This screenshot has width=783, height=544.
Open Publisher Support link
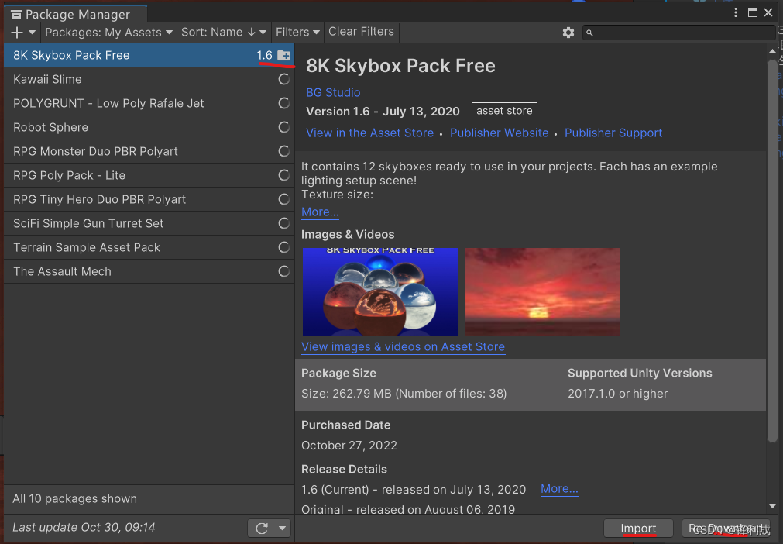point(613,133)
